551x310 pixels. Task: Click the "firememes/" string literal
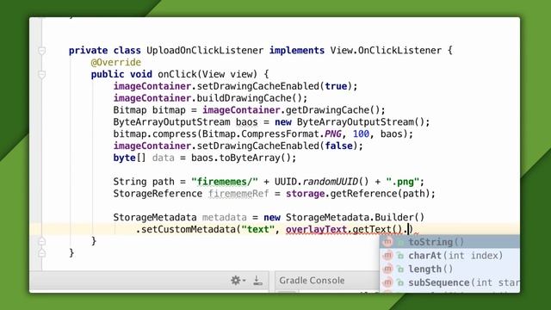(x=225, y=182)
